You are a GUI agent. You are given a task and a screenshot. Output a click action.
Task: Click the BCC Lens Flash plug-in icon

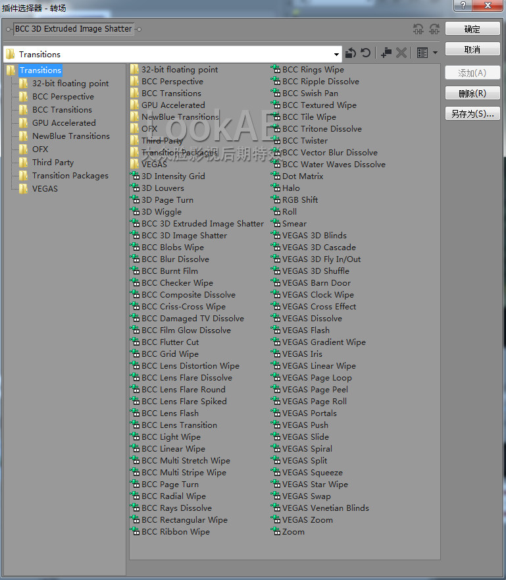click(x=134, y=413)
